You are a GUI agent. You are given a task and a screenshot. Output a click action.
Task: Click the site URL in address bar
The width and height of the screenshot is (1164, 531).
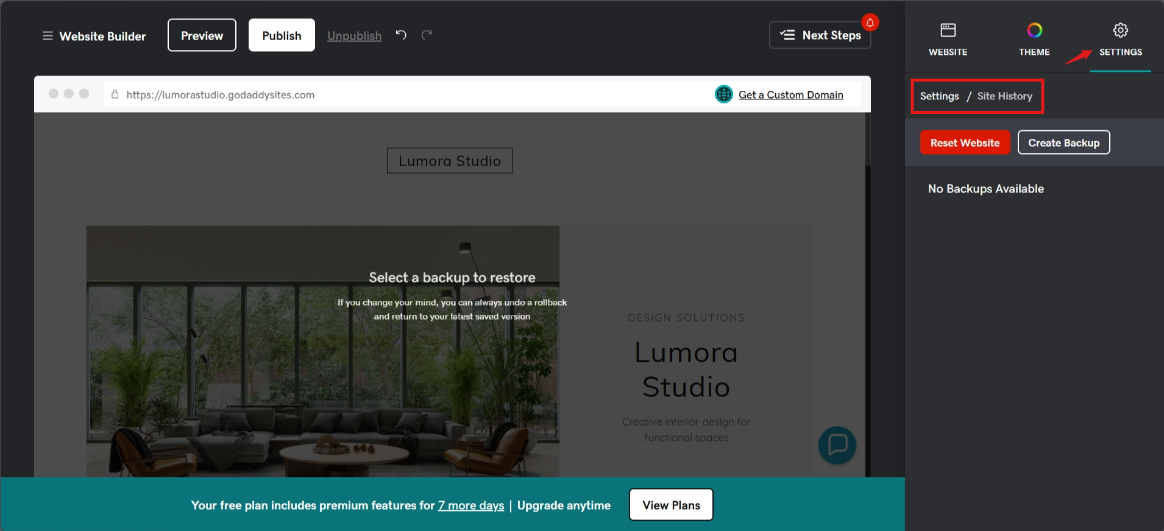pos(221,94)
